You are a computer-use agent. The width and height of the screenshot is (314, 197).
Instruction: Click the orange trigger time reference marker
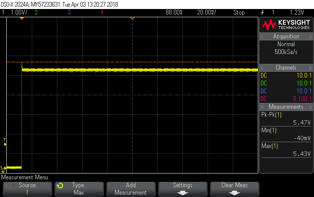pos(22,18)
